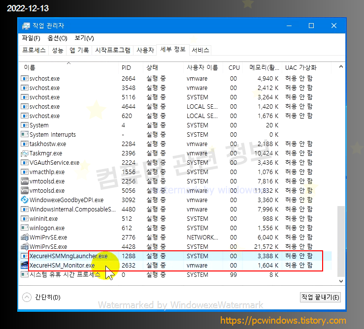Click the PID value 2632
364x329 pixels.
[x=129, y=265]
